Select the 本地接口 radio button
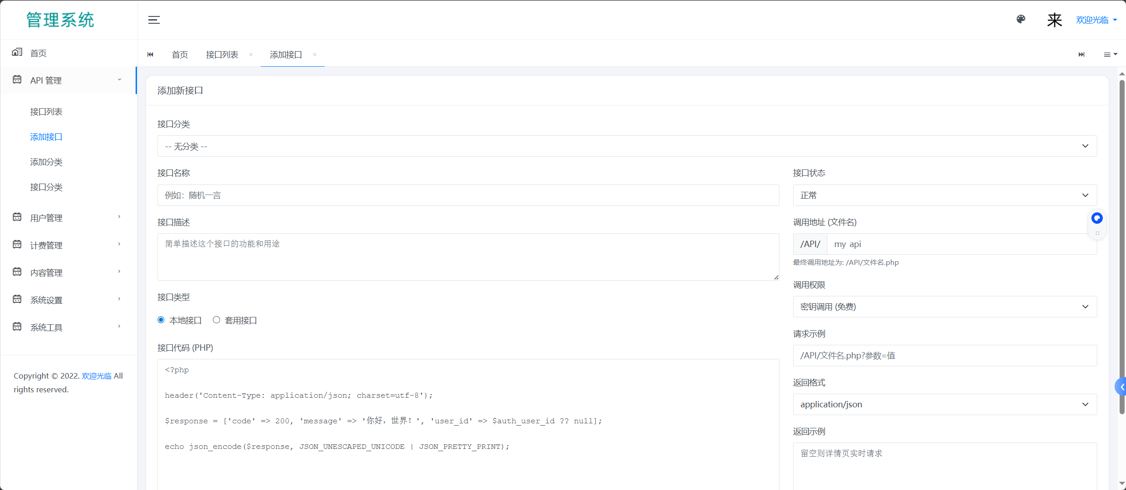The width and height of the screenshot is (1126, 490). (x=161, y=320)
